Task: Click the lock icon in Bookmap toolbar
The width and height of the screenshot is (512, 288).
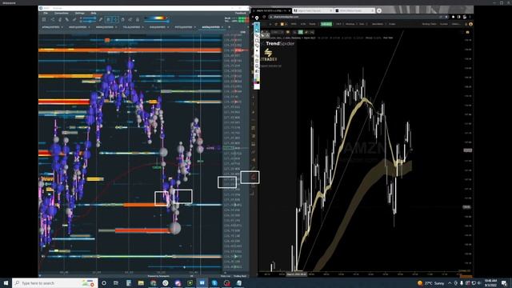Action: pyautogui.click(x=138, y=20)
